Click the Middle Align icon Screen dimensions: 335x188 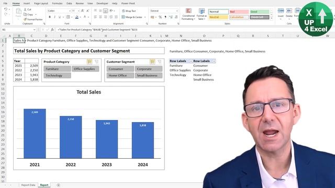point(100,10)
